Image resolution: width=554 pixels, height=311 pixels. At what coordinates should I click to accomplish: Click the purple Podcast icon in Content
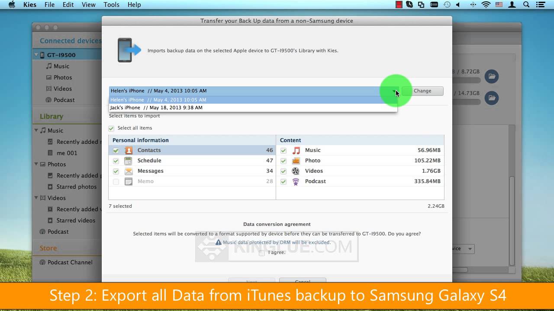point(296,181)
